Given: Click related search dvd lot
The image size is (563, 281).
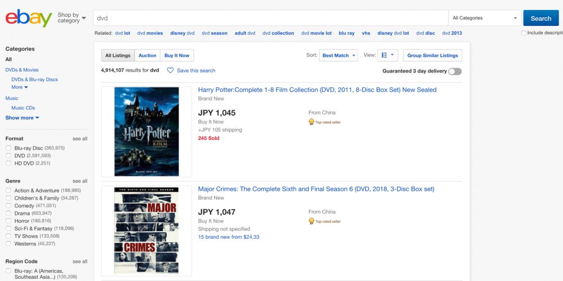Looking at the screenshot, I should coord(123,33).
